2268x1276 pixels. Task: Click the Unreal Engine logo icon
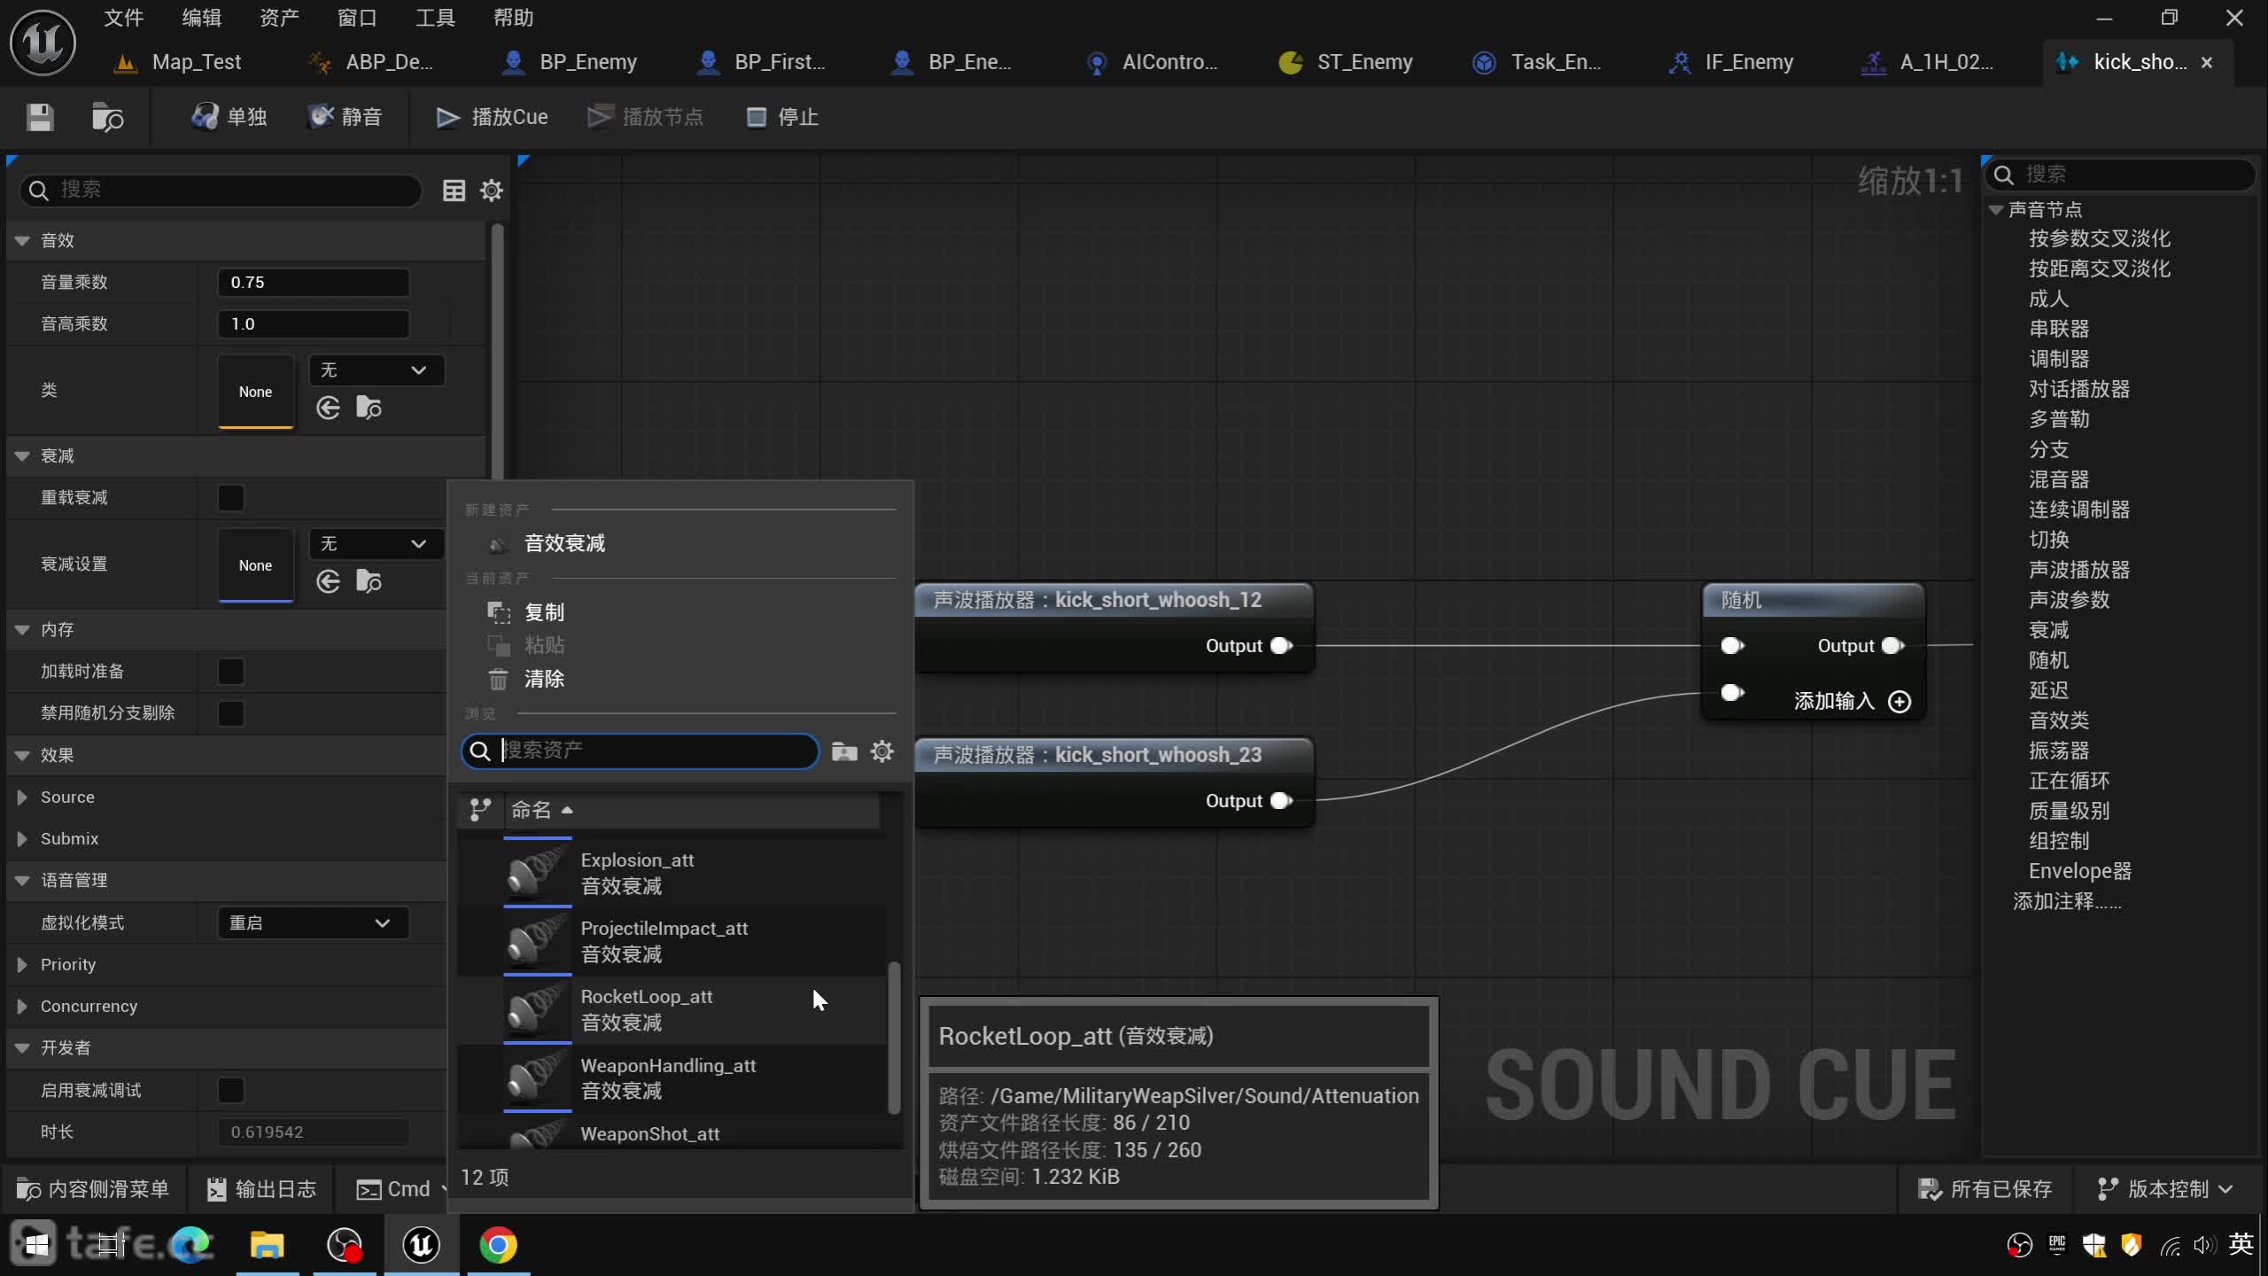(x=43, y=42)
